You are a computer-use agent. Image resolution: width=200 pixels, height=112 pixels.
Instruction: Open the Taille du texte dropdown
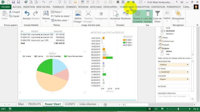(61, 16)
